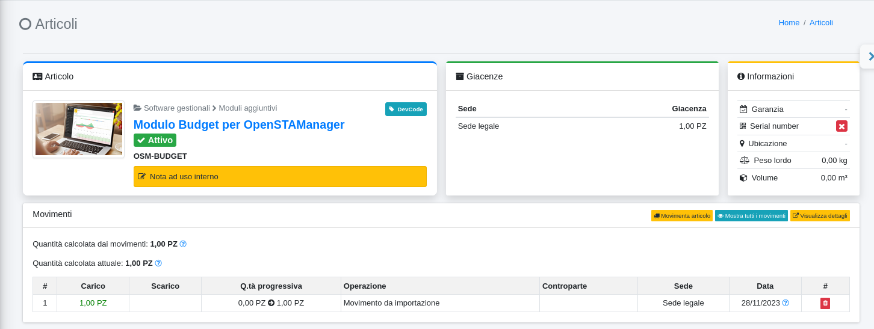Click the arrow icon in Q.tà progressiva cell
Screen dimensions: 874x329
(271, 303)
